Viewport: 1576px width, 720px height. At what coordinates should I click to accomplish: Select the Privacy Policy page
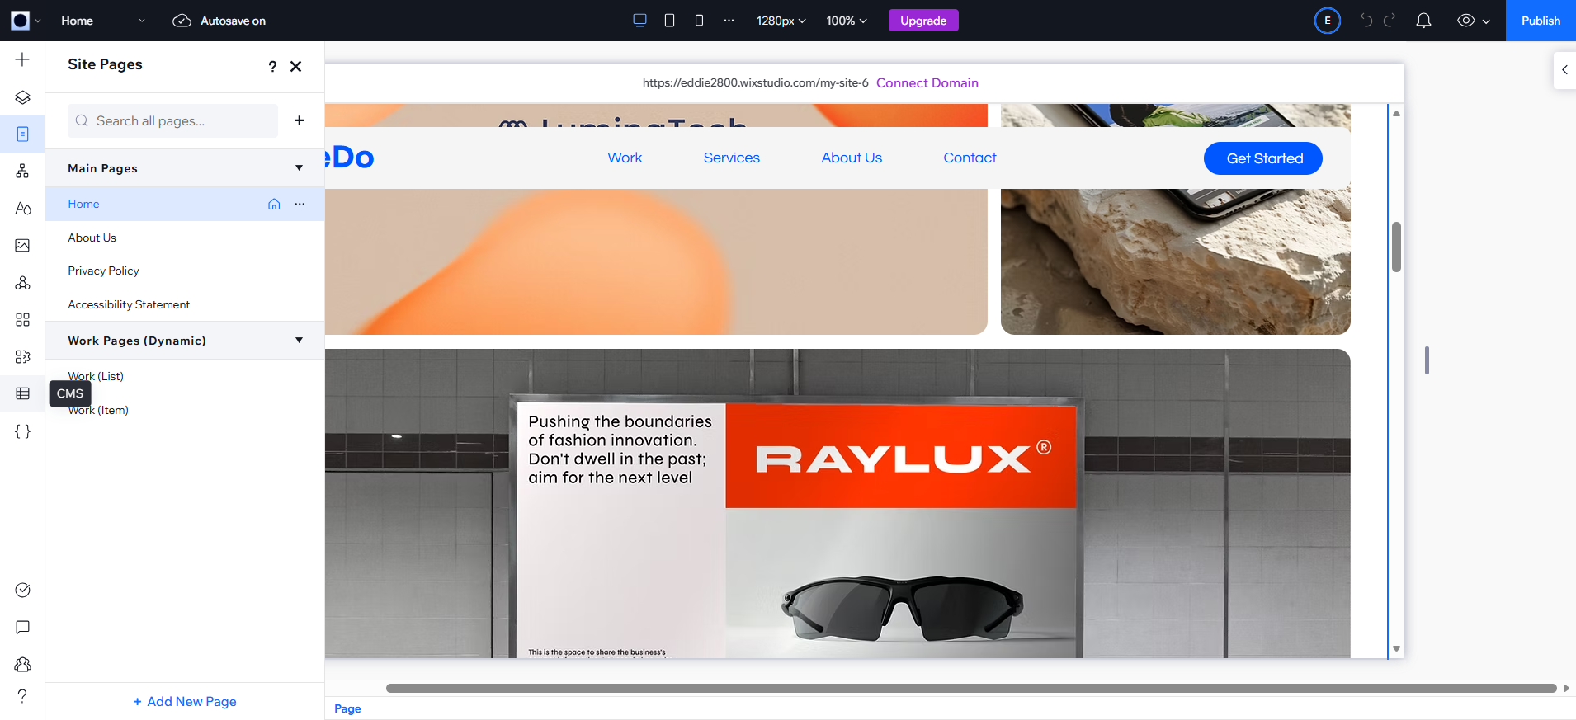pyautogui.click(x=185, y=271)
